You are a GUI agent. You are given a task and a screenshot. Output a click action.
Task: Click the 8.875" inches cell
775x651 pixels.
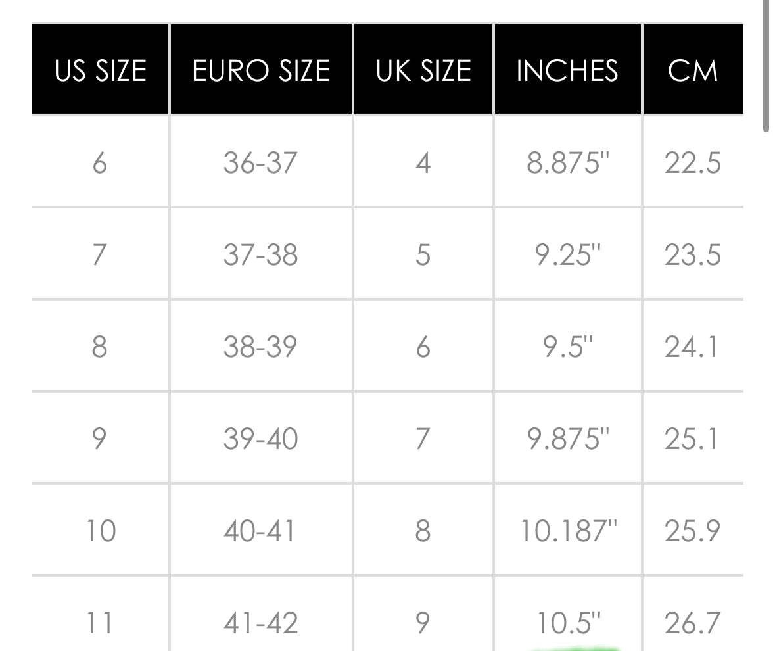pos(568,162)
